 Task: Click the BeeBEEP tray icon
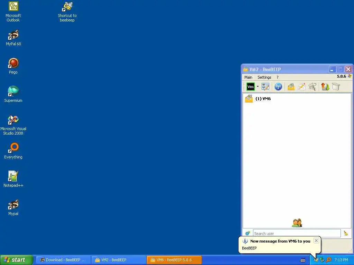(316, 260)
